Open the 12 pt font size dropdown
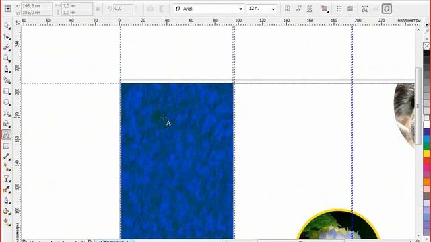Viewport: 431px width, 242px height. [273, 9]
